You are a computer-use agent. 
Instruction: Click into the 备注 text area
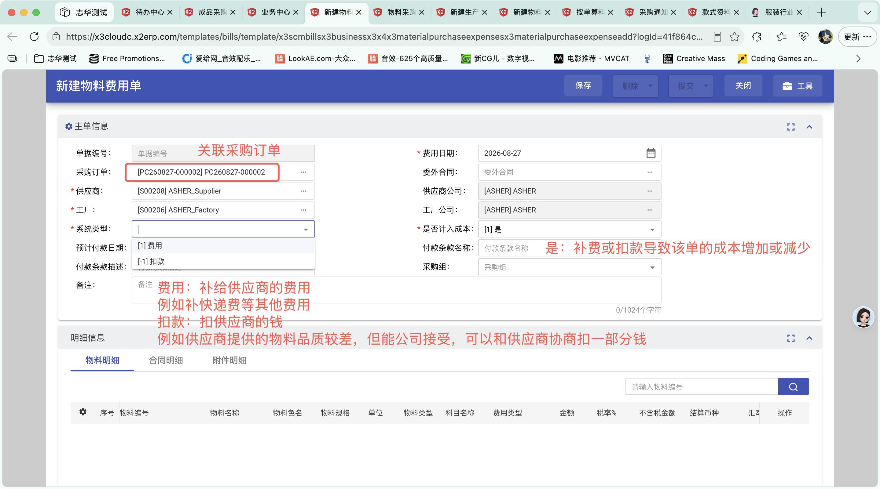tap(396, 290)
